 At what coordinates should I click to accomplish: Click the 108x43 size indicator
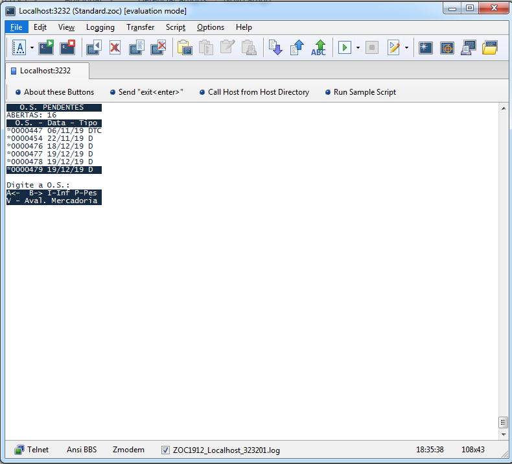click(x=473, y=450)
